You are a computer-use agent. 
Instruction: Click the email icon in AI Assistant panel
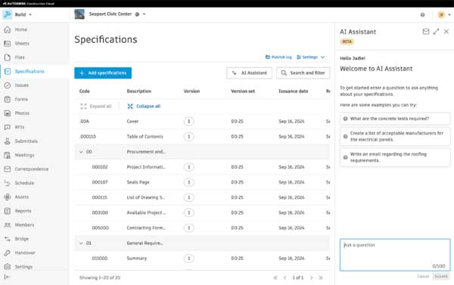click(x=425, y=32)
